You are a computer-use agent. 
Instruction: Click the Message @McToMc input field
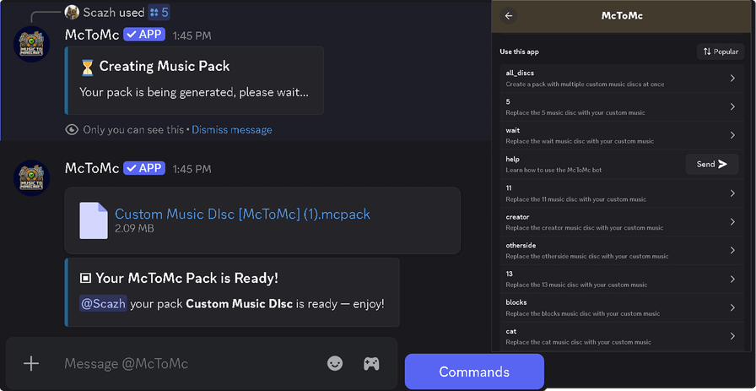coord(186,363)
